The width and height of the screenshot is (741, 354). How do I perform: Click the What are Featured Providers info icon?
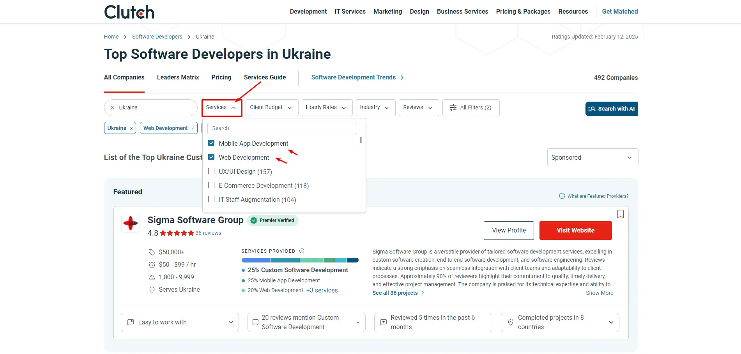(x=562, y=196)
